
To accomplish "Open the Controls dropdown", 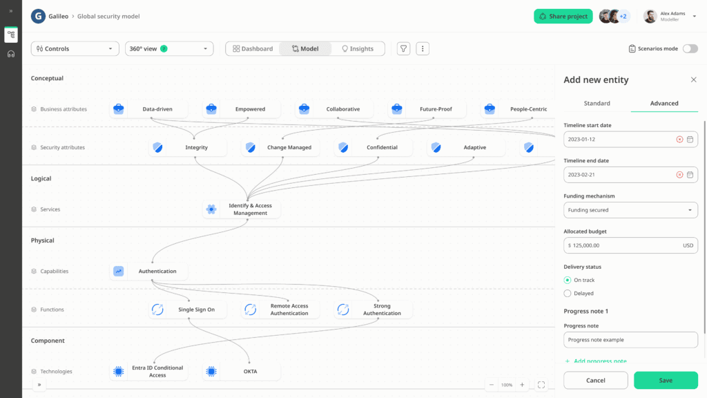I will click(x=75, y=49).
